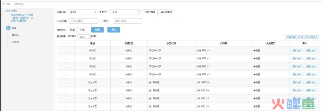
Task: Focus the 房间门牌号 input field
Action: click(127, 21)
